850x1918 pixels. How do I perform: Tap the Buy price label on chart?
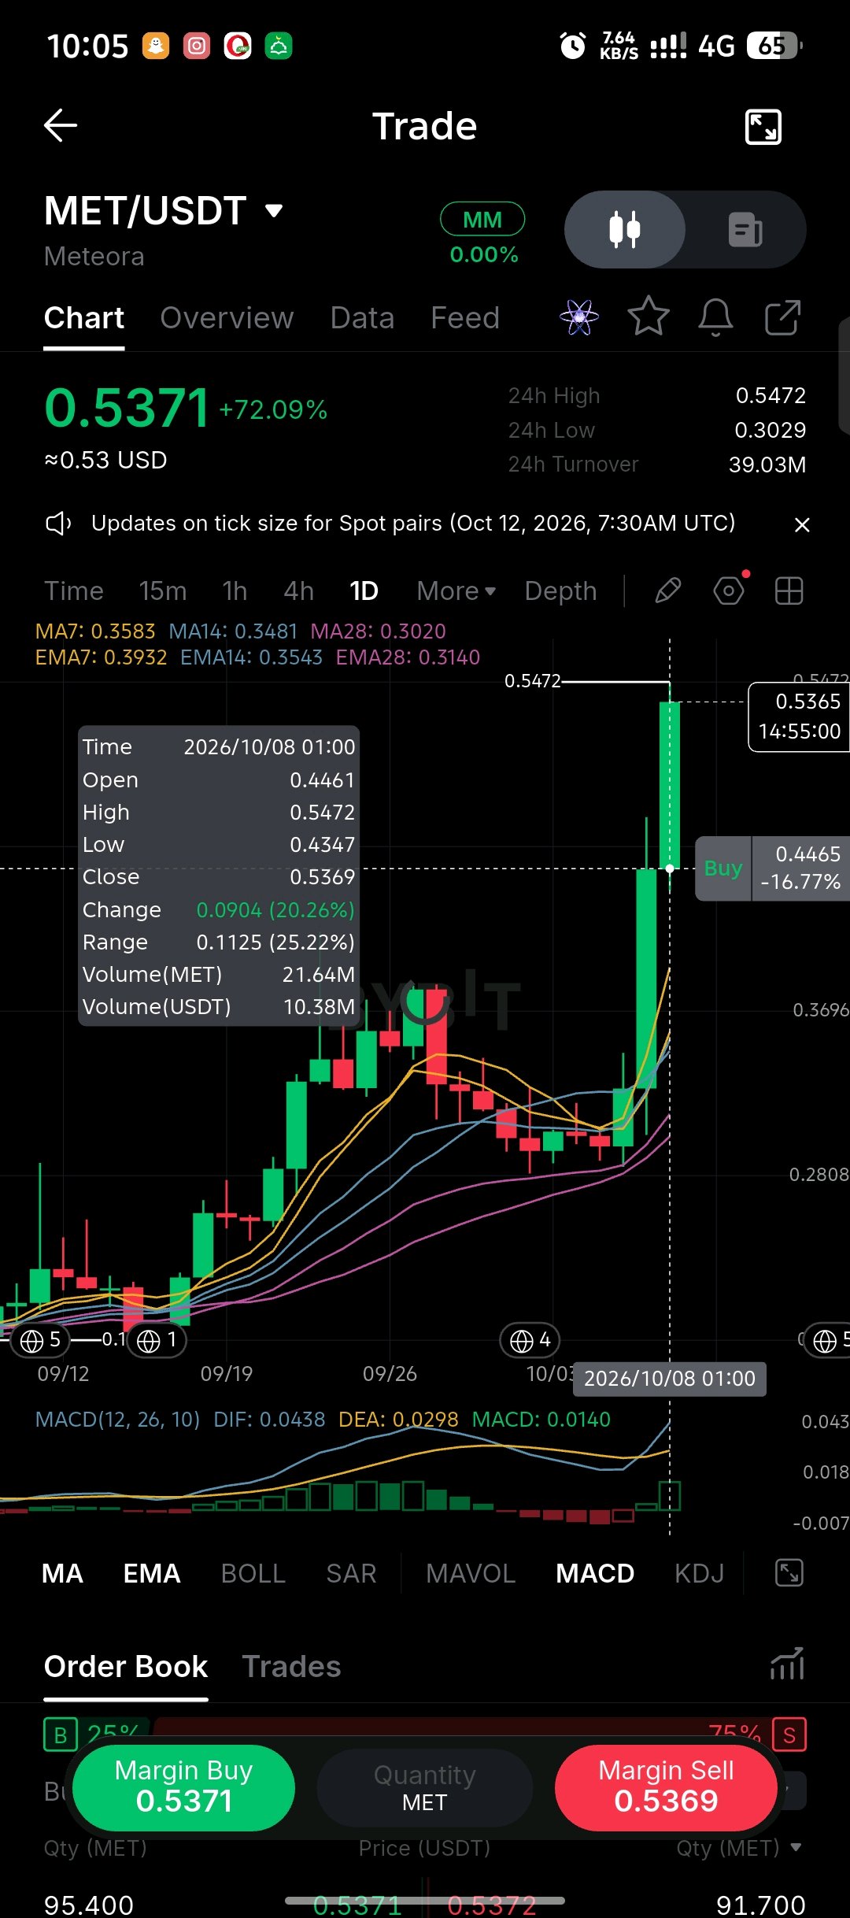click(723, 868)
